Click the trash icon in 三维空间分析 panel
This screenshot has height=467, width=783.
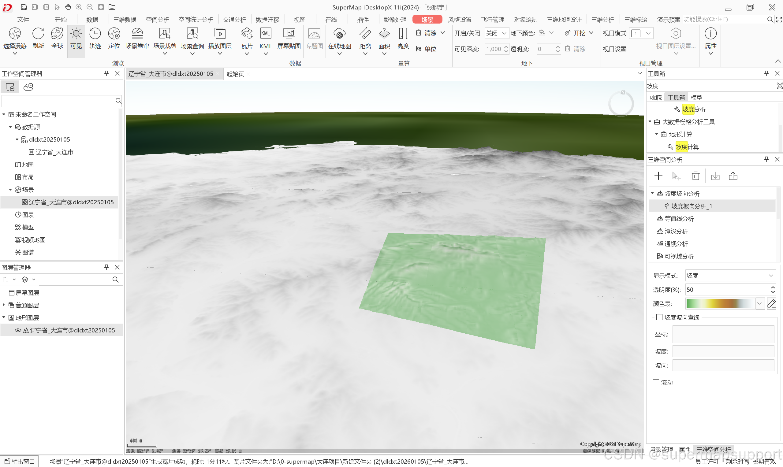click(x=695, y=176)
